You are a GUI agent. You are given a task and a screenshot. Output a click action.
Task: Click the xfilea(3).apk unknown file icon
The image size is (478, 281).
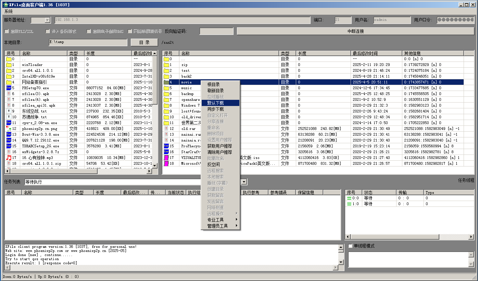click(9, 94)
